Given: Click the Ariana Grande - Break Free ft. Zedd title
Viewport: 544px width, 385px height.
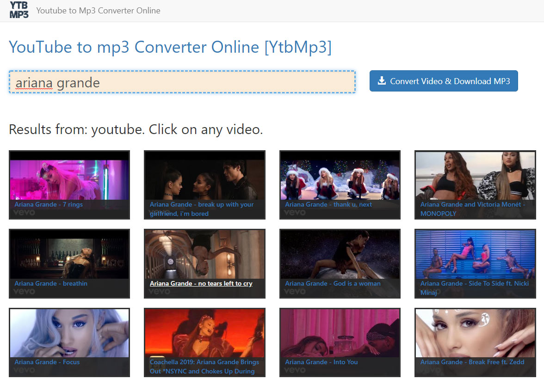Looking at the screenshot, I should point(473,362).
